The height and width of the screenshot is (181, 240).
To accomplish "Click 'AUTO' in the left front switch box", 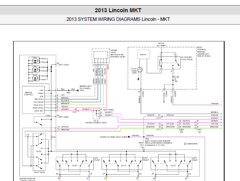I will coord(75,166).
